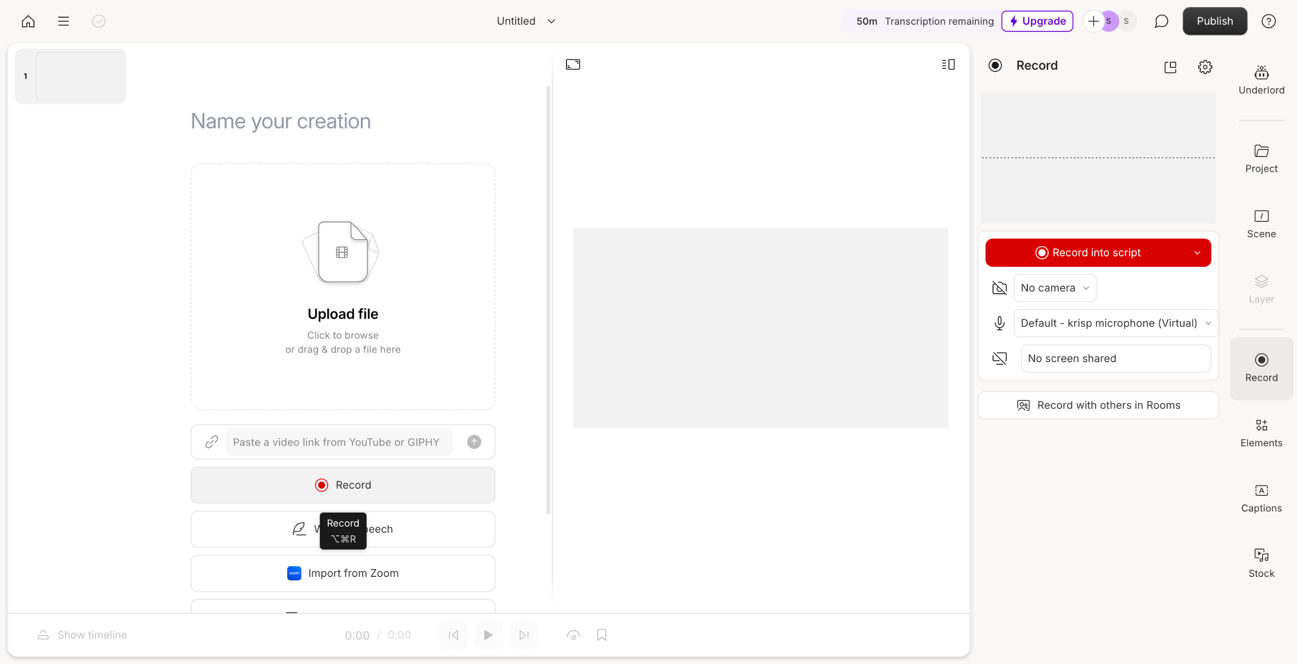
Task: Click the YouTube or GIPHY link field
Action: [x=339, y=442]
